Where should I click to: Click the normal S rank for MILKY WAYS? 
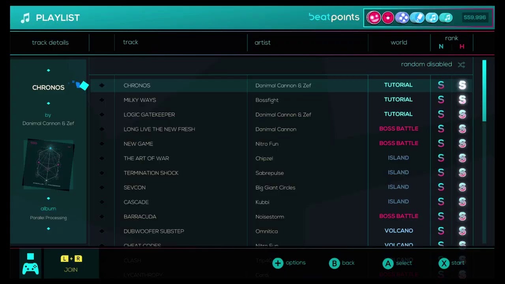click(x=441, y=100)
